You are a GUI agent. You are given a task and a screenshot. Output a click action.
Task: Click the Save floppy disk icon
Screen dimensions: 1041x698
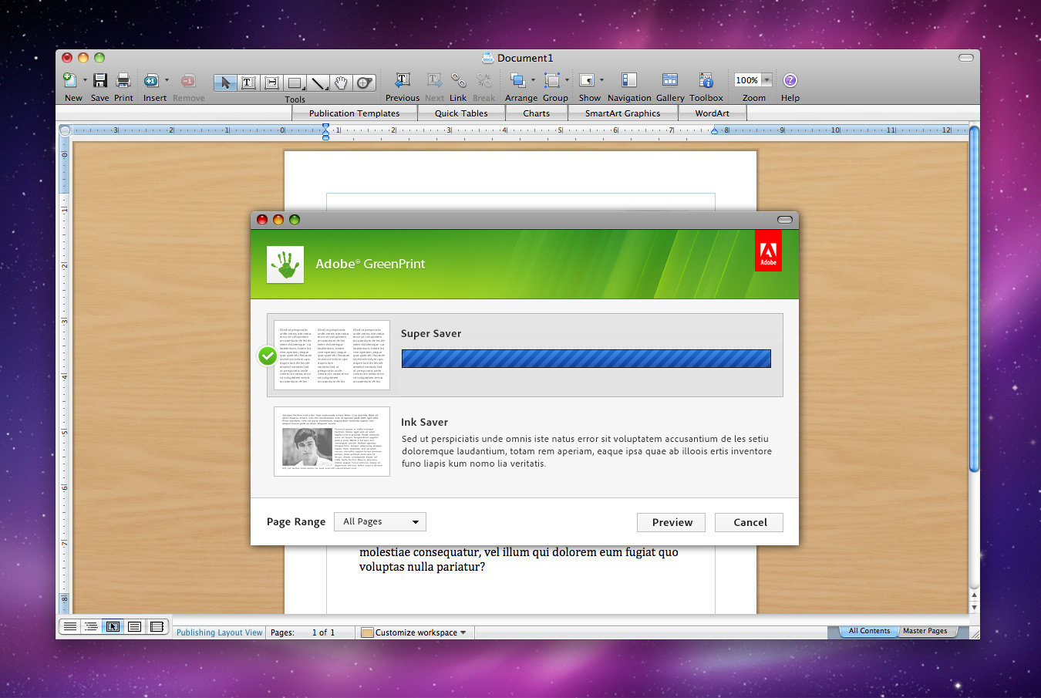pos(100,80)
